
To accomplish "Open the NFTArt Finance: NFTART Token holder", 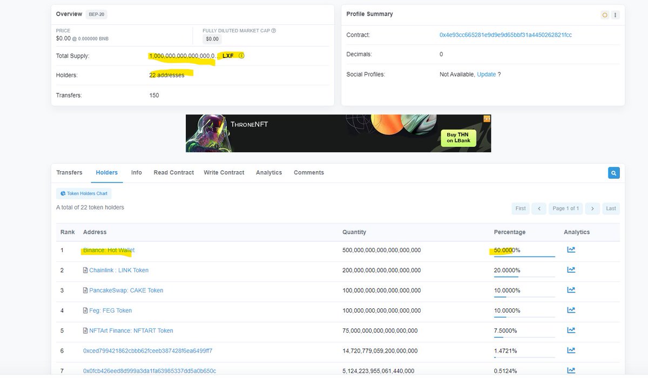I will point(131,330).
